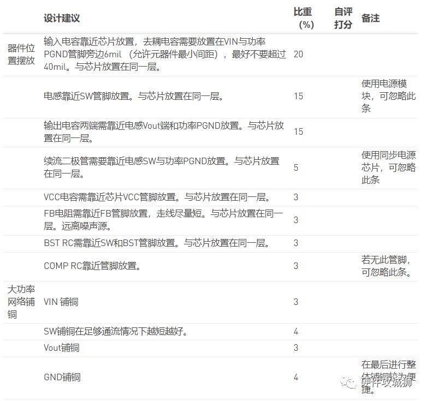Click the COMP RC靠近管脚放置 text

click(x=92, y=266)
